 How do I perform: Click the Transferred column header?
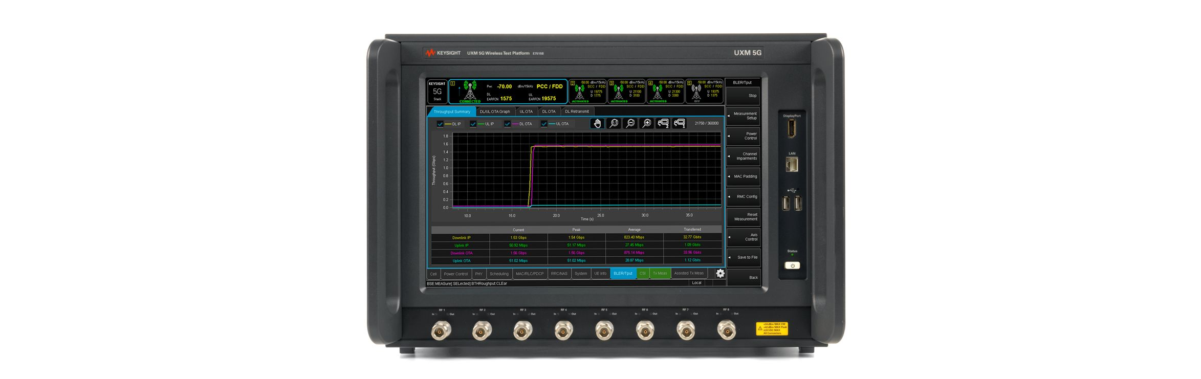click(692, 230)
